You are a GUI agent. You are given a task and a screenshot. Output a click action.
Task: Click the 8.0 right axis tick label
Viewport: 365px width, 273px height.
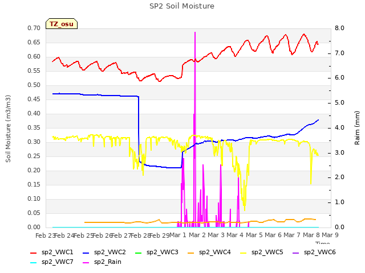coord(339,28)
